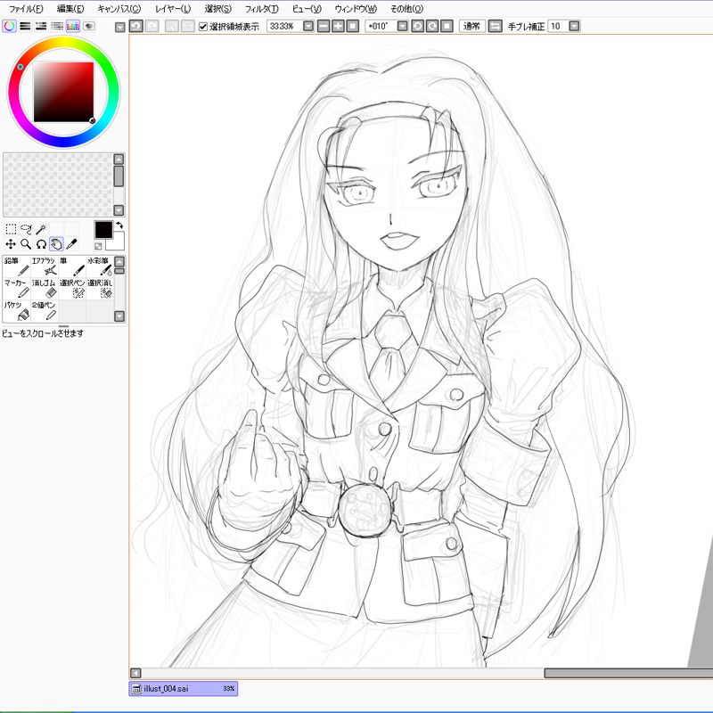Choose the 水彩筆 watercolor brush
713x713 pixels.
(x=100, y=266)
